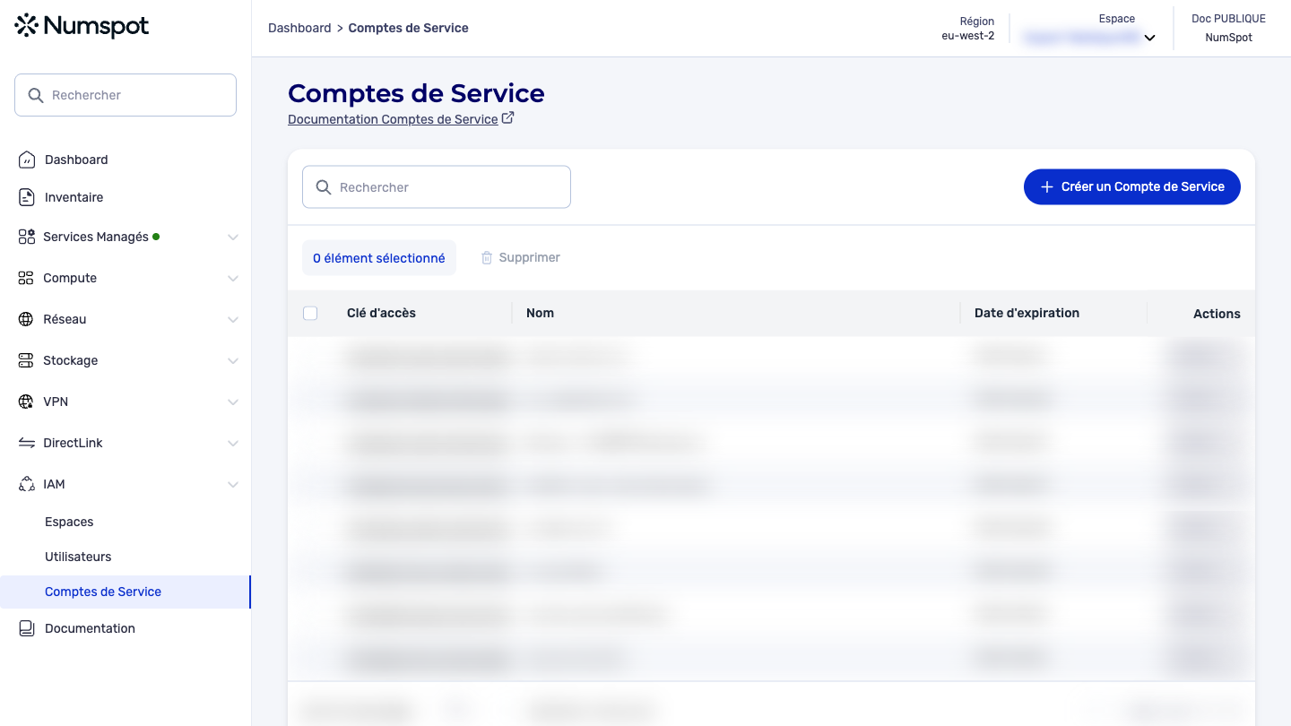The height and width of the screenshot is (726, 1291).
Task: Click Doc PUBLIQUE NumSpot link
Action: (1228, 28)
